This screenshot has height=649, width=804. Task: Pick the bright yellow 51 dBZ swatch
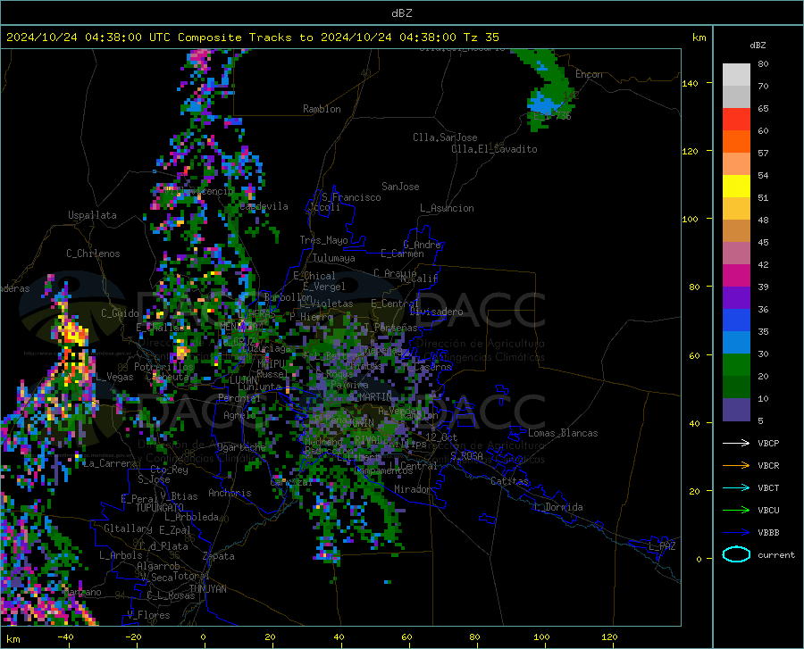tap(736, 187)
